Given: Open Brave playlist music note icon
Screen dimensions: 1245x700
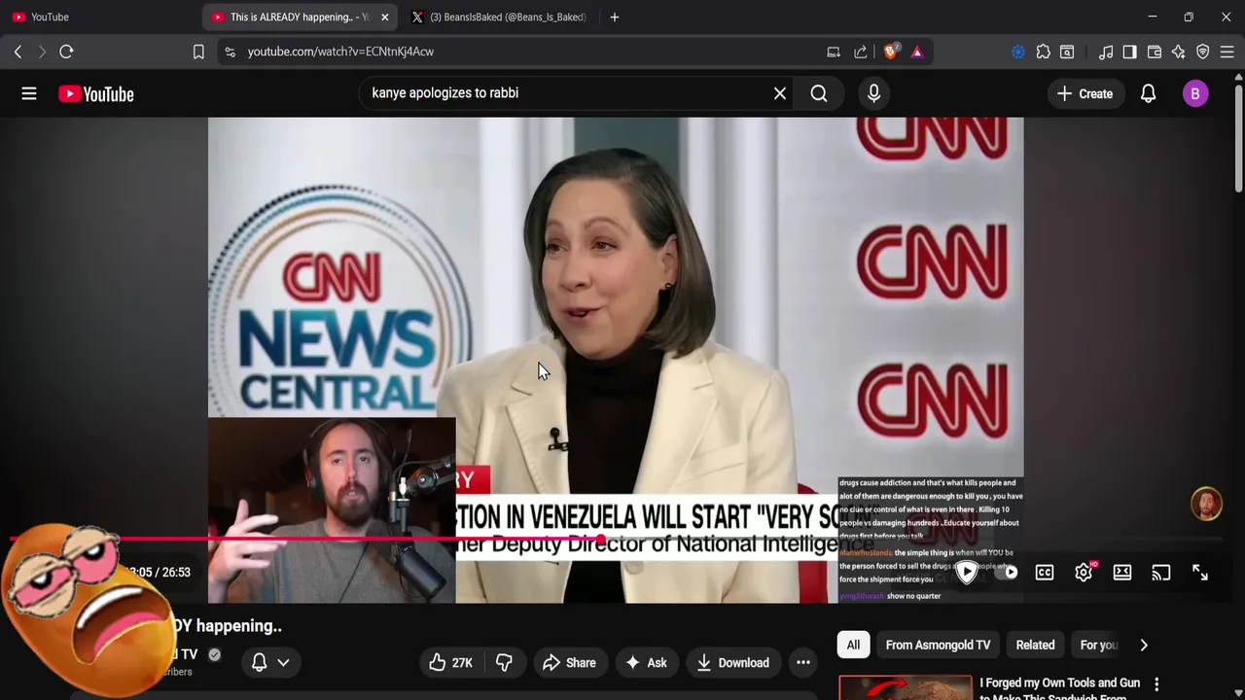Looking at the screenshot, I should click(x=1105, y=52).
